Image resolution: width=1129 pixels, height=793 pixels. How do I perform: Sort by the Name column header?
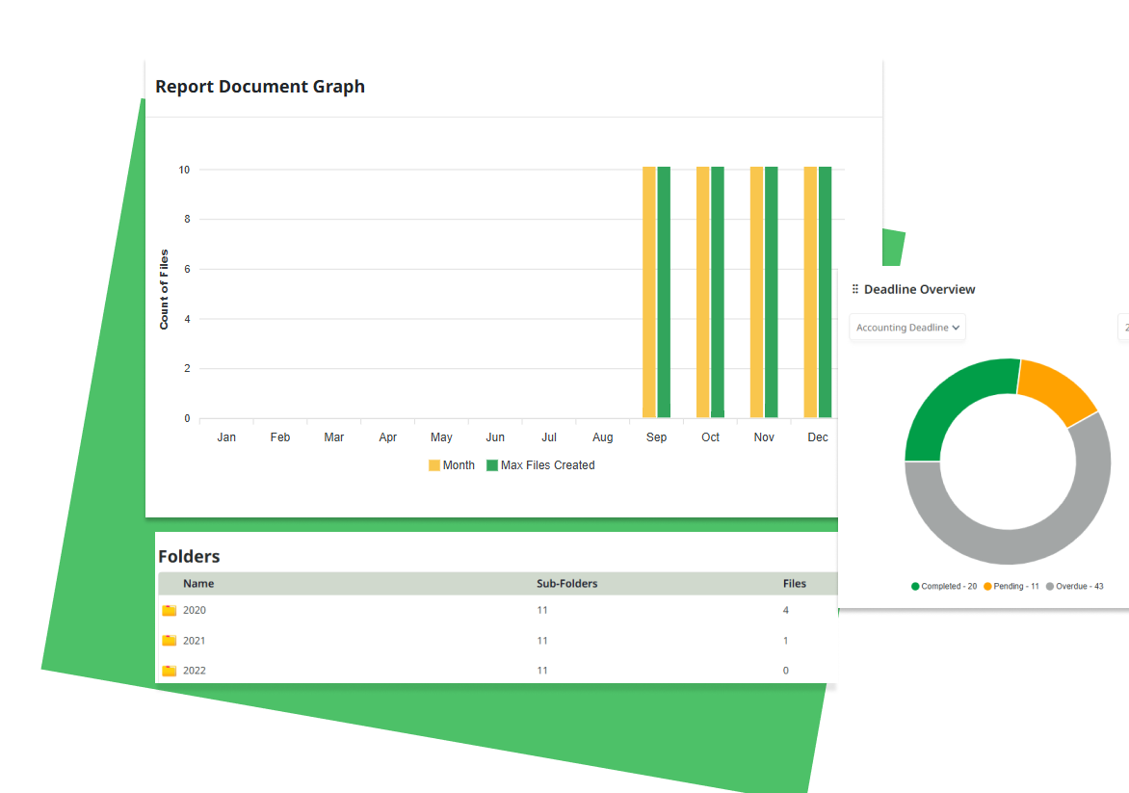pos(198,583)
